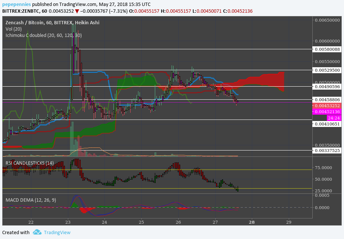Click the 0.00458806 price level label
Viewport: 344px width, 239px height.
pyautogui.click(x=327, y=100)
